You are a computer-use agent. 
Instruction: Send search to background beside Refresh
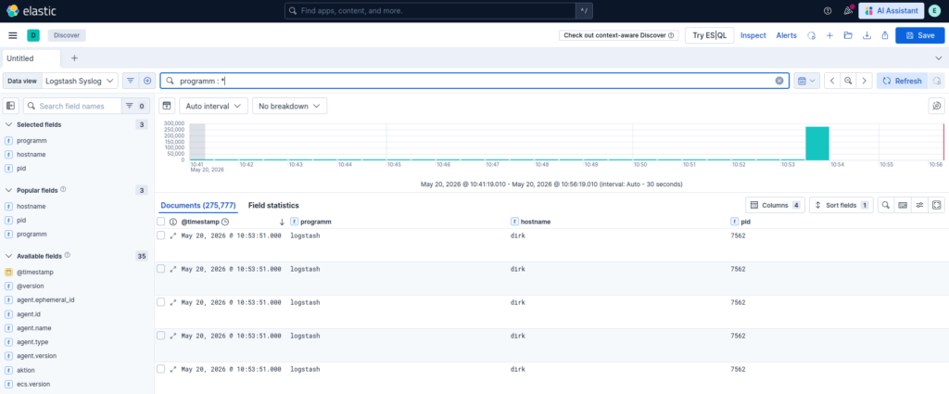[936, 81]
